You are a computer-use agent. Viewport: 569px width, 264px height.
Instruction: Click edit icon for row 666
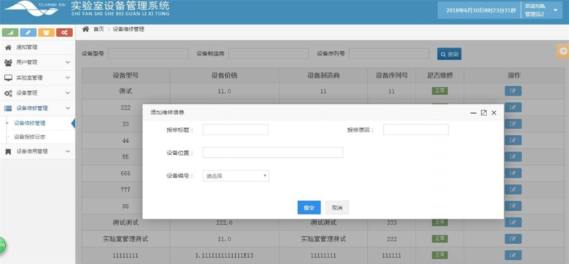tap(513, 173)
